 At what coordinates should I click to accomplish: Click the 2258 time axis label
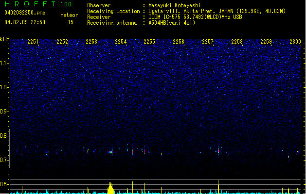(237, 42)
